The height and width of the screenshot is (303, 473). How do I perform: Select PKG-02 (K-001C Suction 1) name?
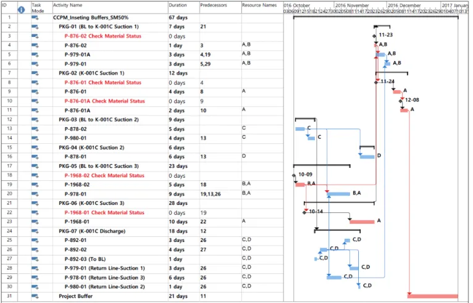click(91, 73)
